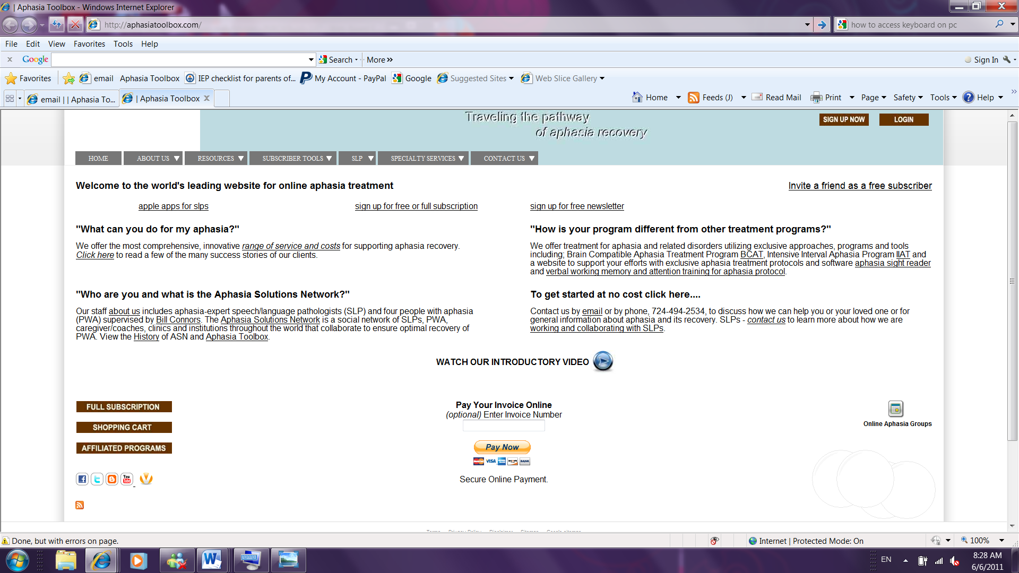Open the Online Aphasia Groups icon
Screen dimensions: 1019x573
[896, 409]
